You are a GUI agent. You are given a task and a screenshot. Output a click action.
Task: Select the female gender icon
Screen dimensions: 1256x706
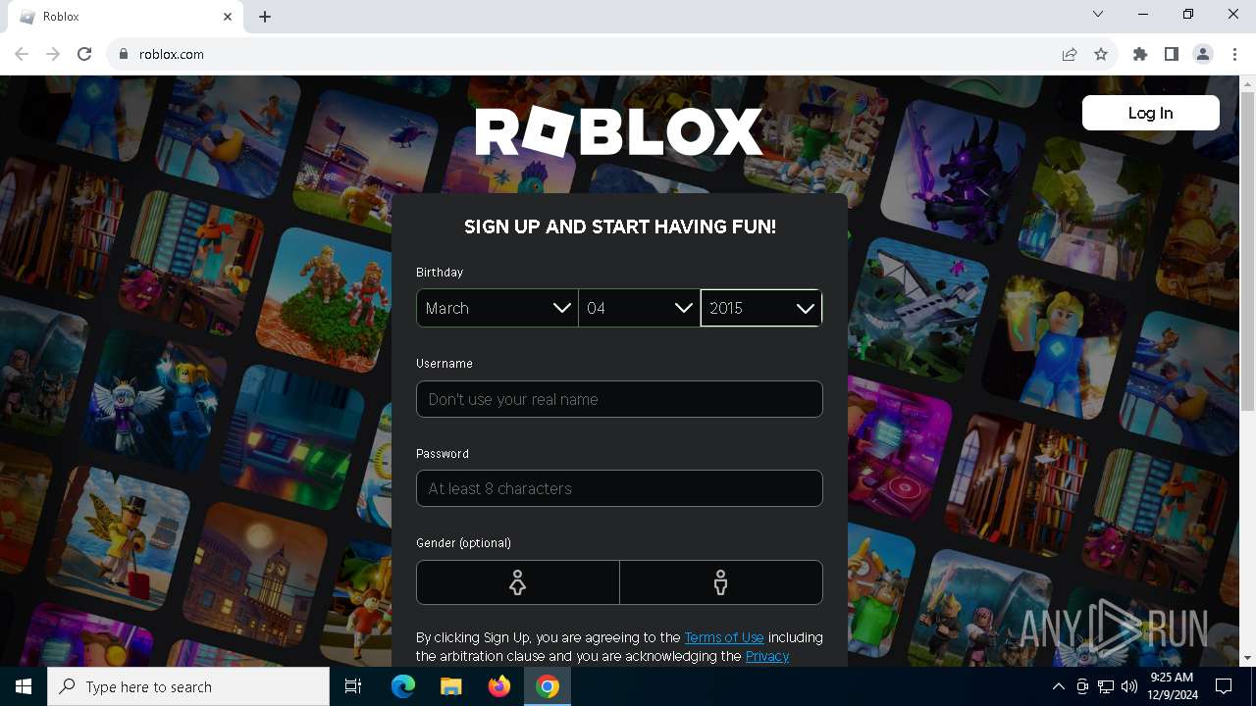[x=517, y=582]
